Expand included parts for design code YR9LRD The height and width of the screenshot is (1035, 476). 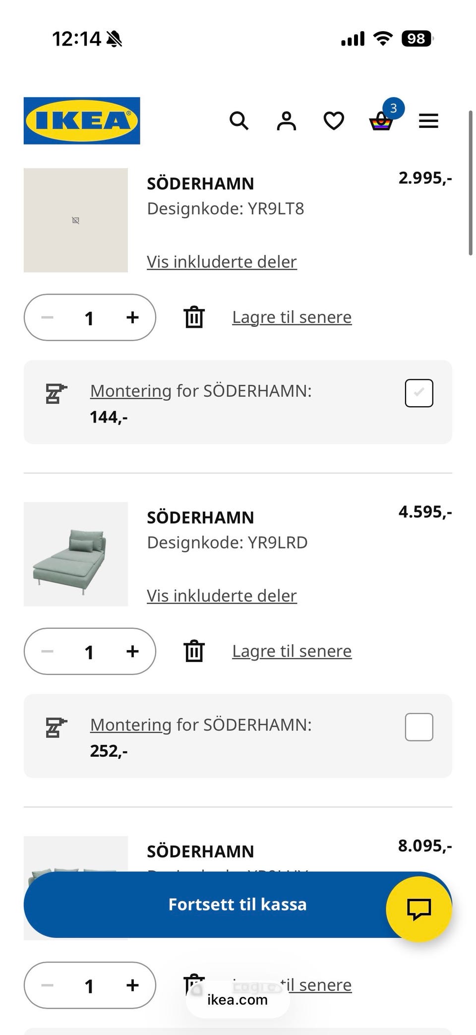click(222, 596)
